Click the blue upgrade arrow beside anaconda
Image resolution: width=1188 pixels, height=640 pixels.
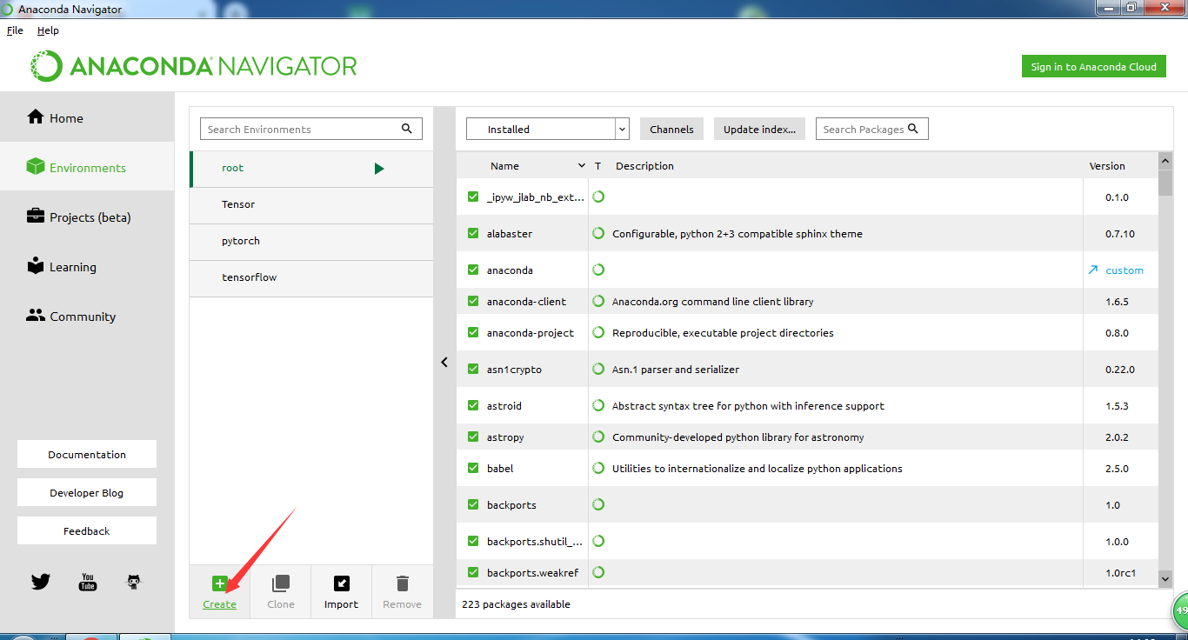coord(1093,270)
